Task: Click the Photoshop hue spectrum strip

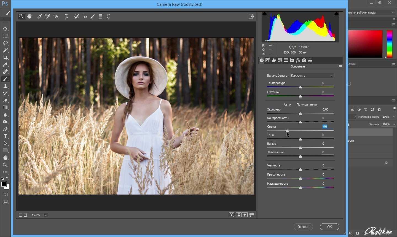Action: [x=390, y=44]
